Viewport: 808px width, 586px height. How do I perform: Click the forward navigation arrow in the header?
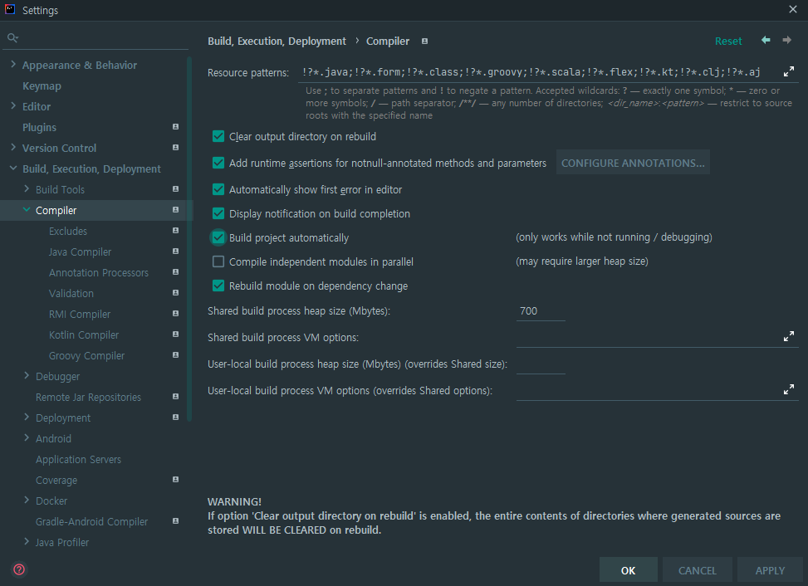pyautogui.click(x=786, y=40)
